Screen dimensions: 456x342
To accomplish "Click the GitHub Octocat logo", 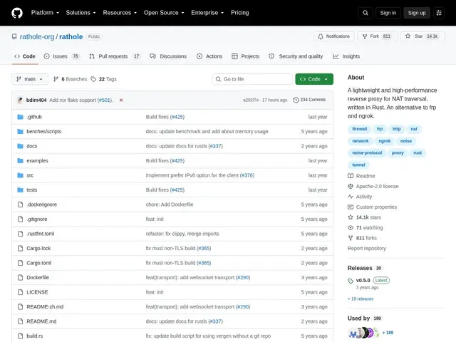I will pyautogui.click(x=17, y=13).
